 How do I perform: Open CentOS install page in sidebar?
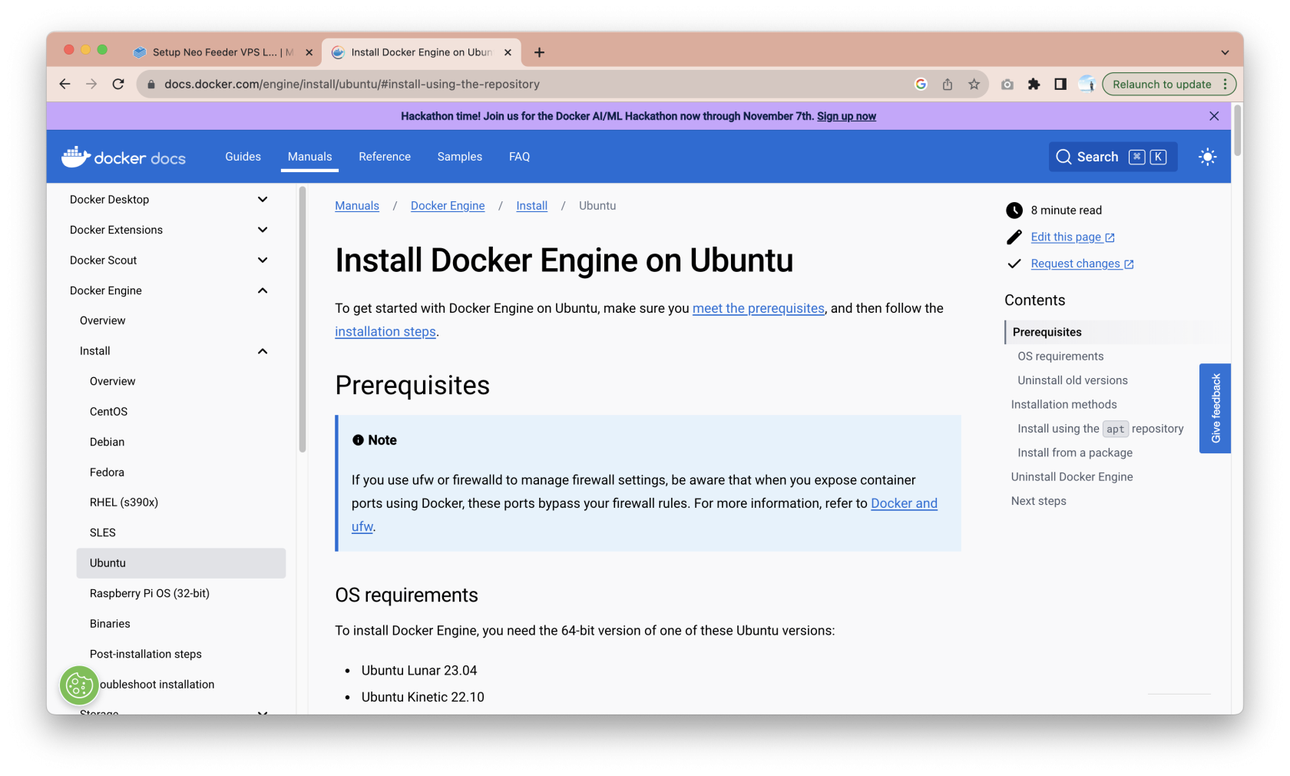click(108, 412)
